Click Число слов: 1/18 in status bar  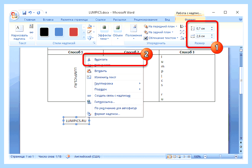pyautogui.click(x=50, y=157)
